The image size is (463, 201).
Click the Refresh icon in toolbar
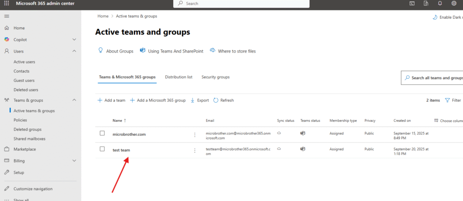tap(216, 100)
